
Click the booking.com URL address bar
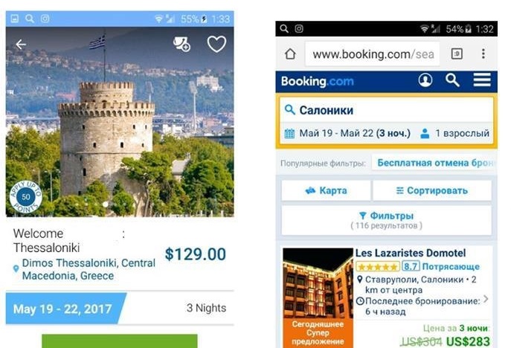tap(373, 54)
